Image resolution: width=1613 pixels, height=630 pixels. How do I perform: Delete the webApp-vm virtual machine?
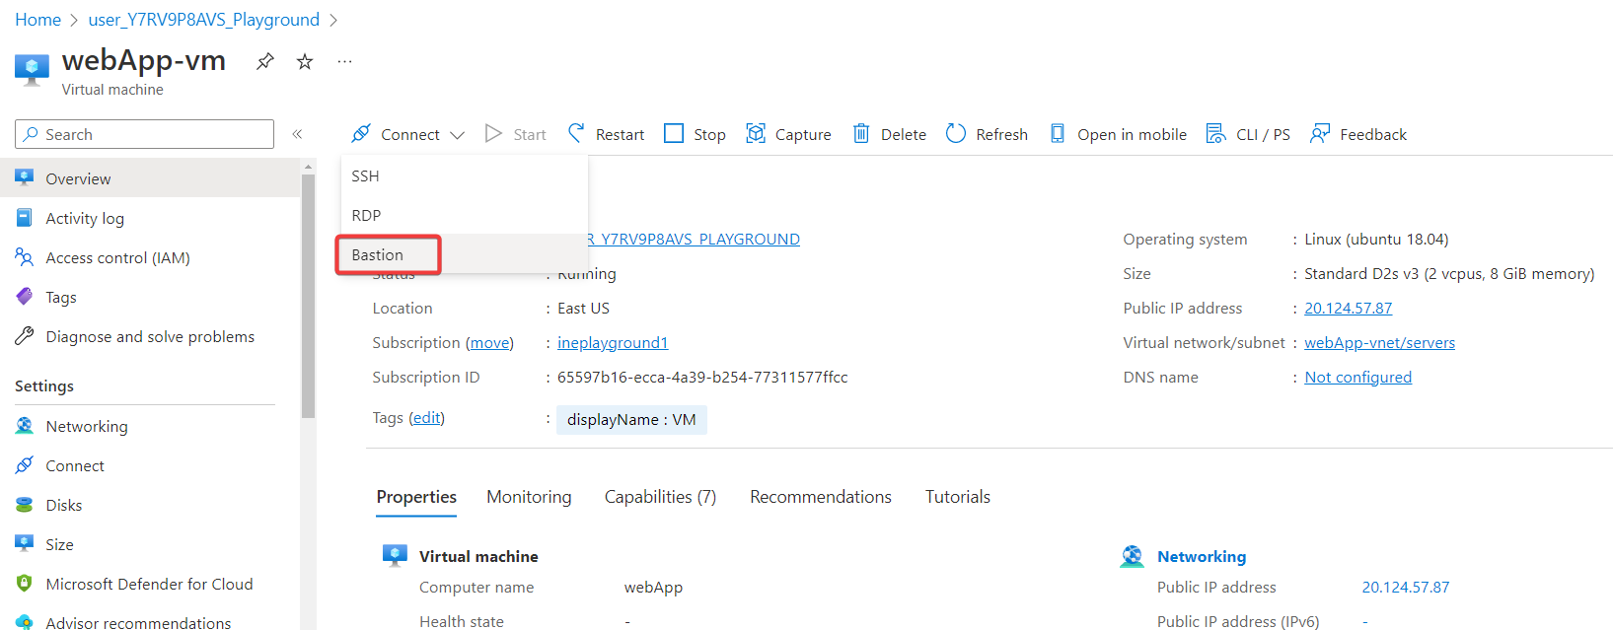[889, 134]
